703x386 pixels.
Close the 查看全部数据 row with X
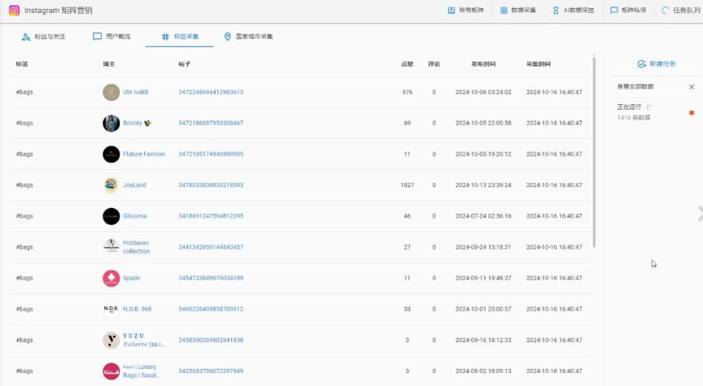tap(691, 87)
